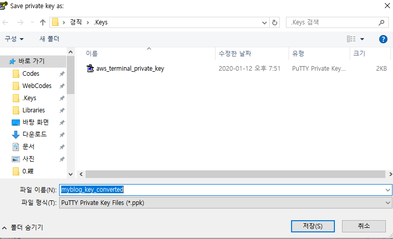393x239 pixels.
Task: Open the Codes folder in sidebar
Action: pyautogui.click(x=31, y=74)
